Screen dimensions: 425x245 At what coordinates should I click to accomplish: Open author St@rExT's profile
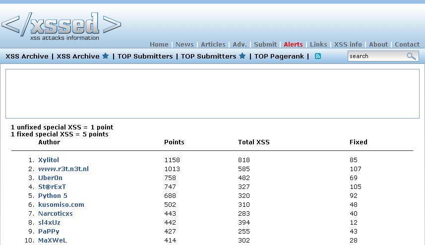click(52, 187)
